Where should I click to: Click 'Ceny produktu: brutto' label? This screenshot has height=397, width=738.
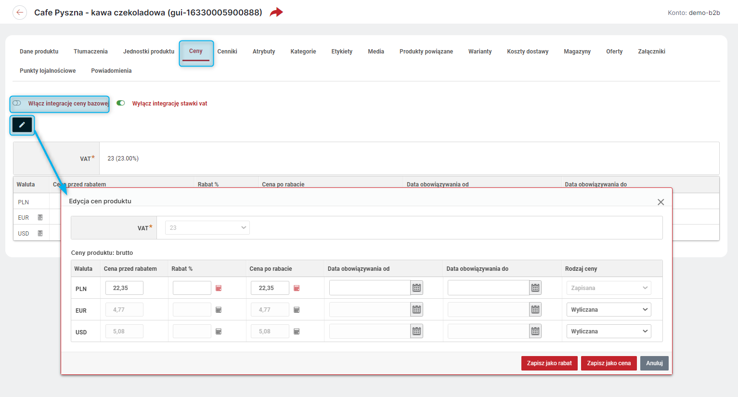point(102,253)
